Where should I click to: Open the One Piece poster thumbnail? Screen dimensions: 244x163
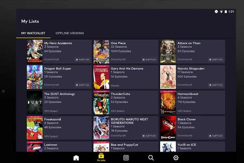click(101, 51)
